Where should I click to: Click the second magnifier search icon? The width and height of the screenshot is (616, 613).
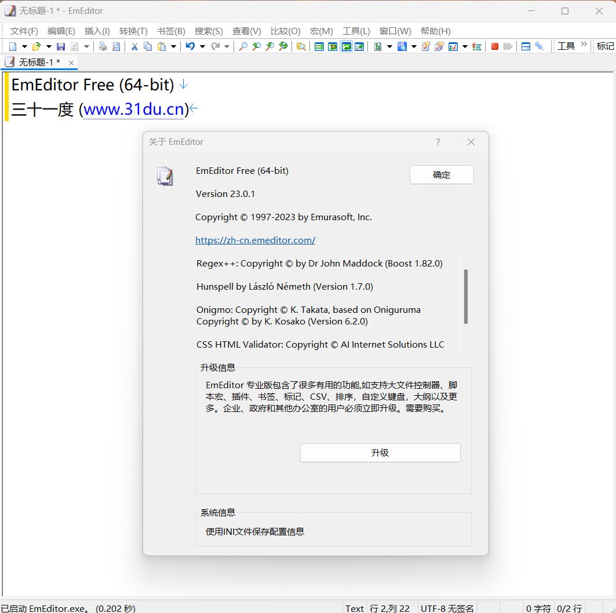click(x=257, y=47)
